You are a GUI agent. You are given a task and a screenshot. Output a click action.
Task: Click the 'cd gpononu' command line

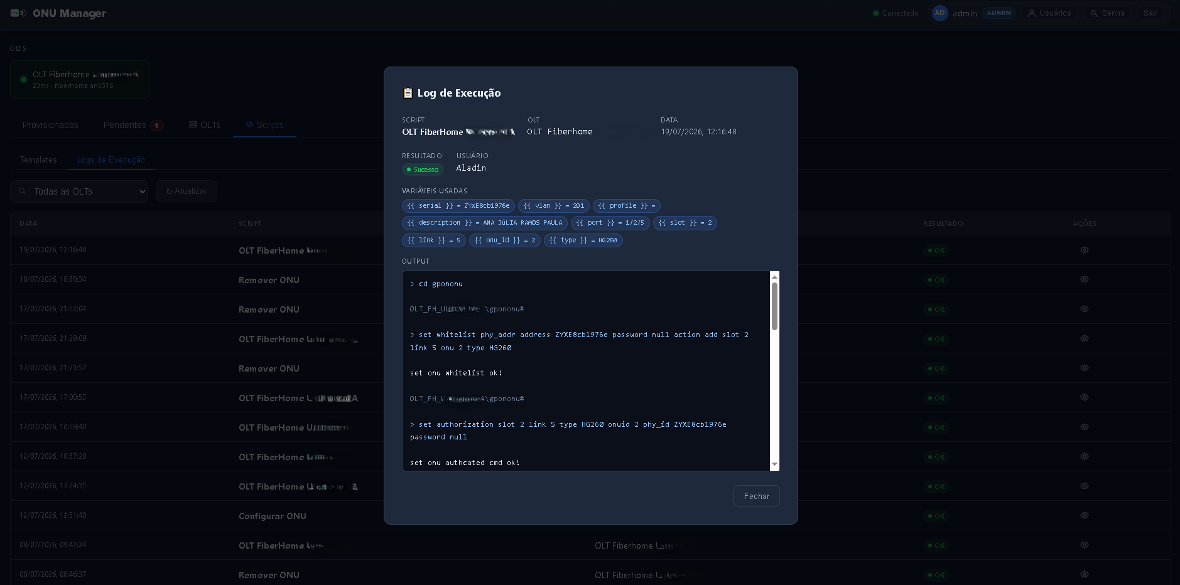click(436, 284)
